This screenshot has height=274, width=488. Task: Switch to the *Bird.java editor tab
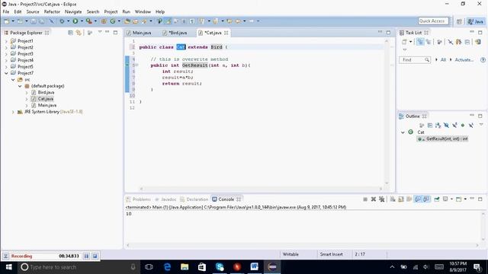tap(175, 33)
